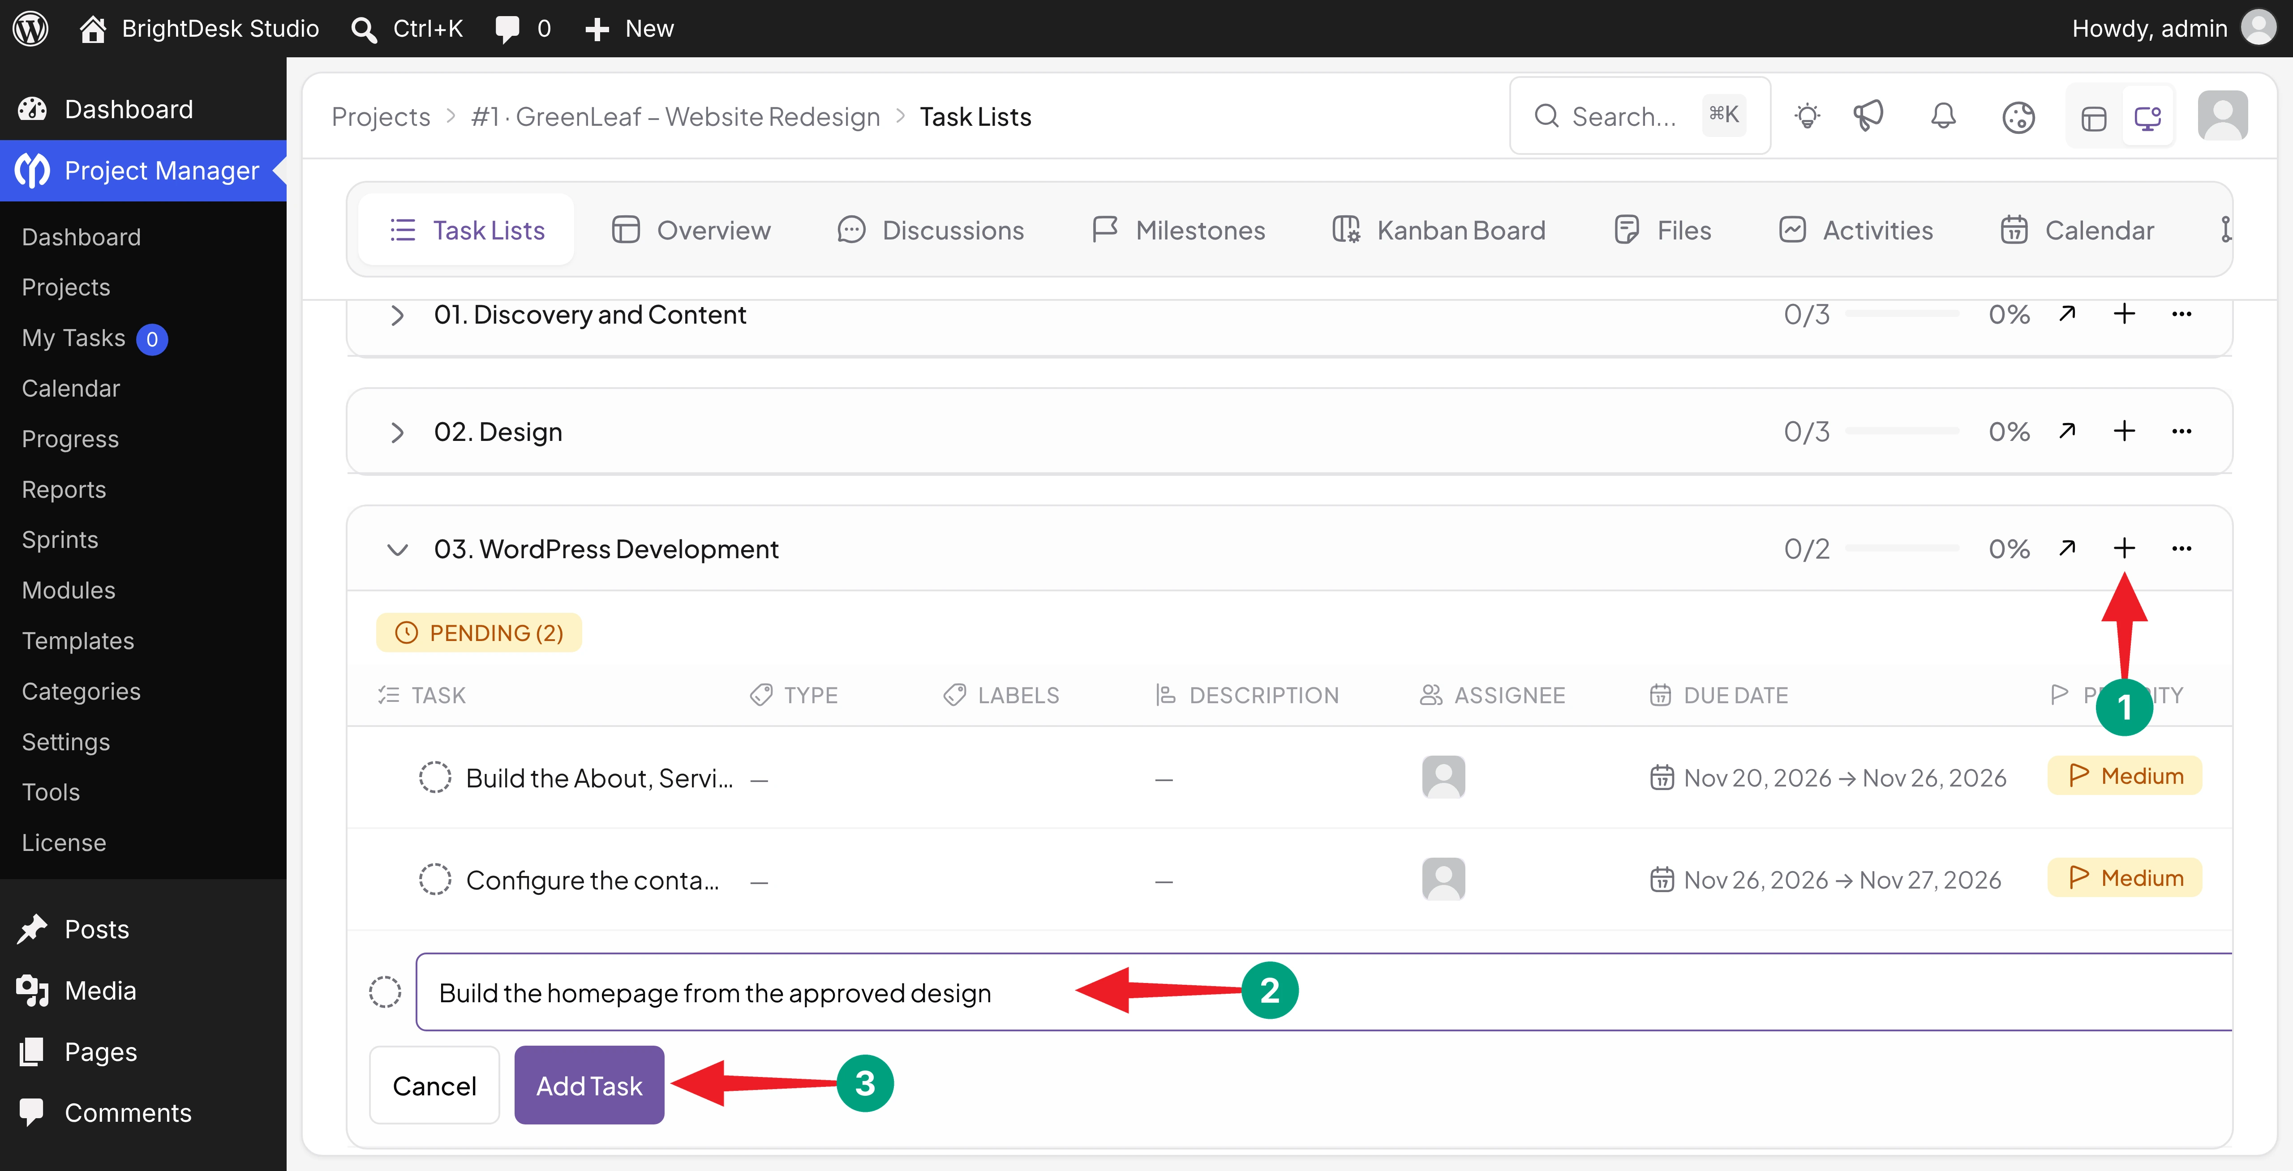Click plus icon on 03. WordPress Development
The width and height of the screenshot is (2293, 1171).
click(x=2124, y=548)
